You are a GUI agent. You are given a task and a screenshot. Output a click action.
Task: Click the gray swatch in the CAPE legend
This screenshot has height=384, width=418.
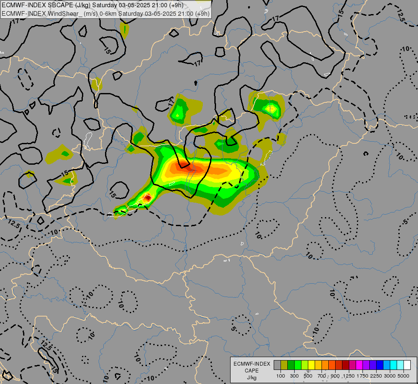pos(277,365)
